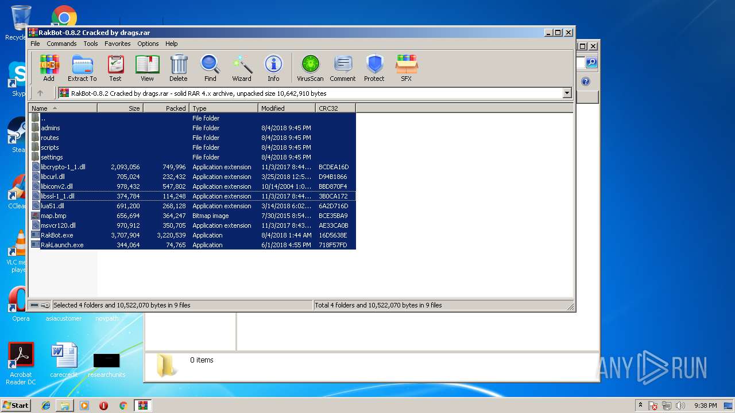Sort by the Packed column header
The image size is (735, 413).
click(167, 108)
